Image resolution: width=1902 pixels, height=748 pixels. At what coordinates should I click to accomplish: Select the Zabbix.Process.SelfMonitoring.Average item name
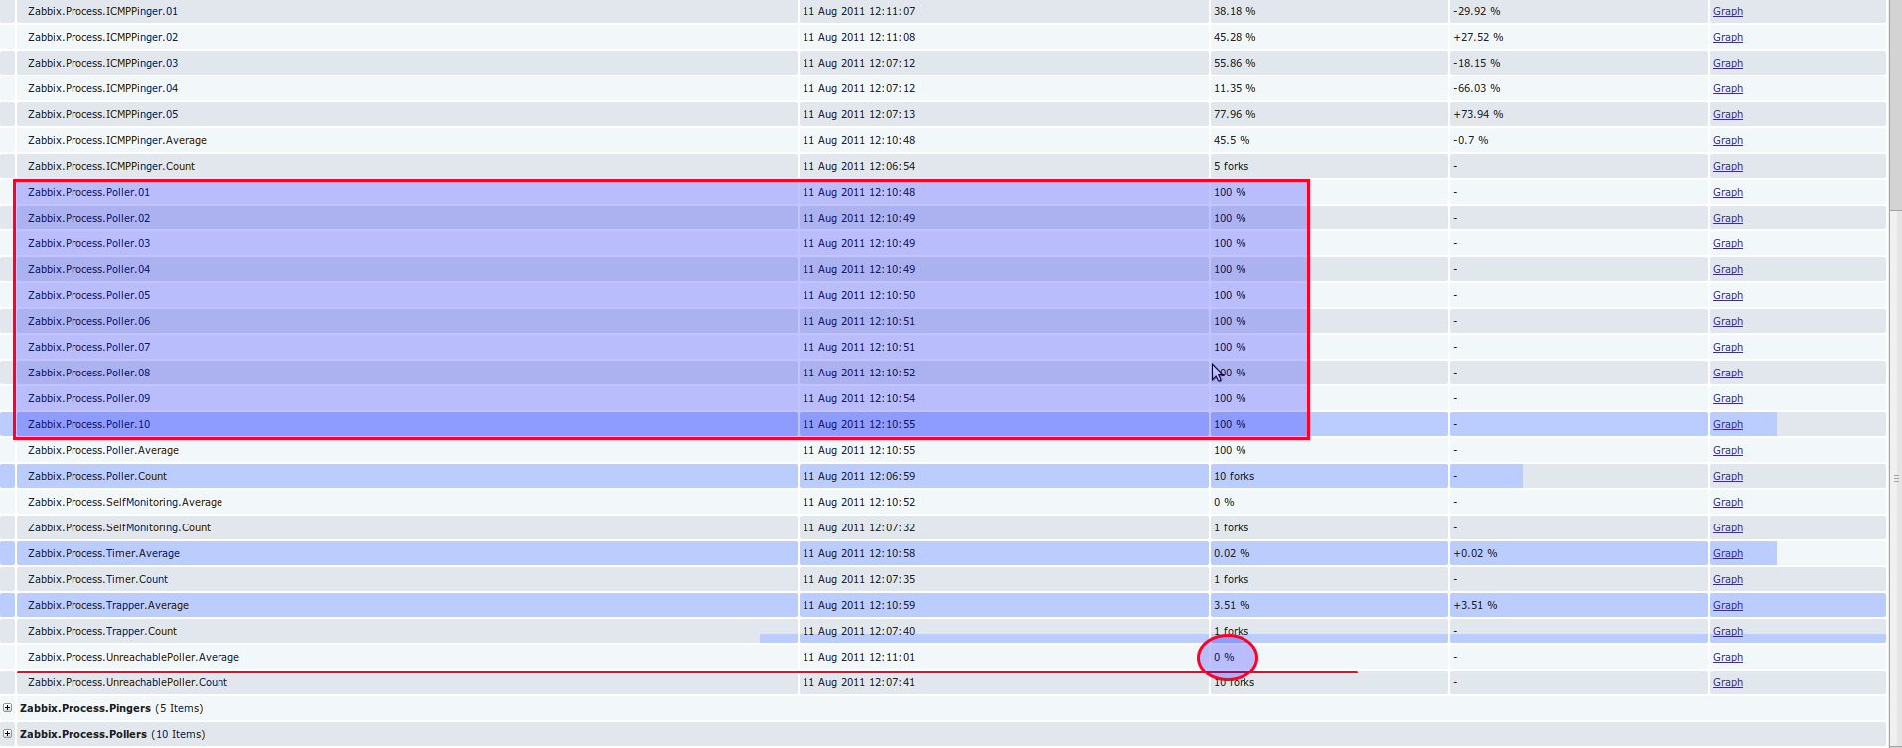(125, 502)
